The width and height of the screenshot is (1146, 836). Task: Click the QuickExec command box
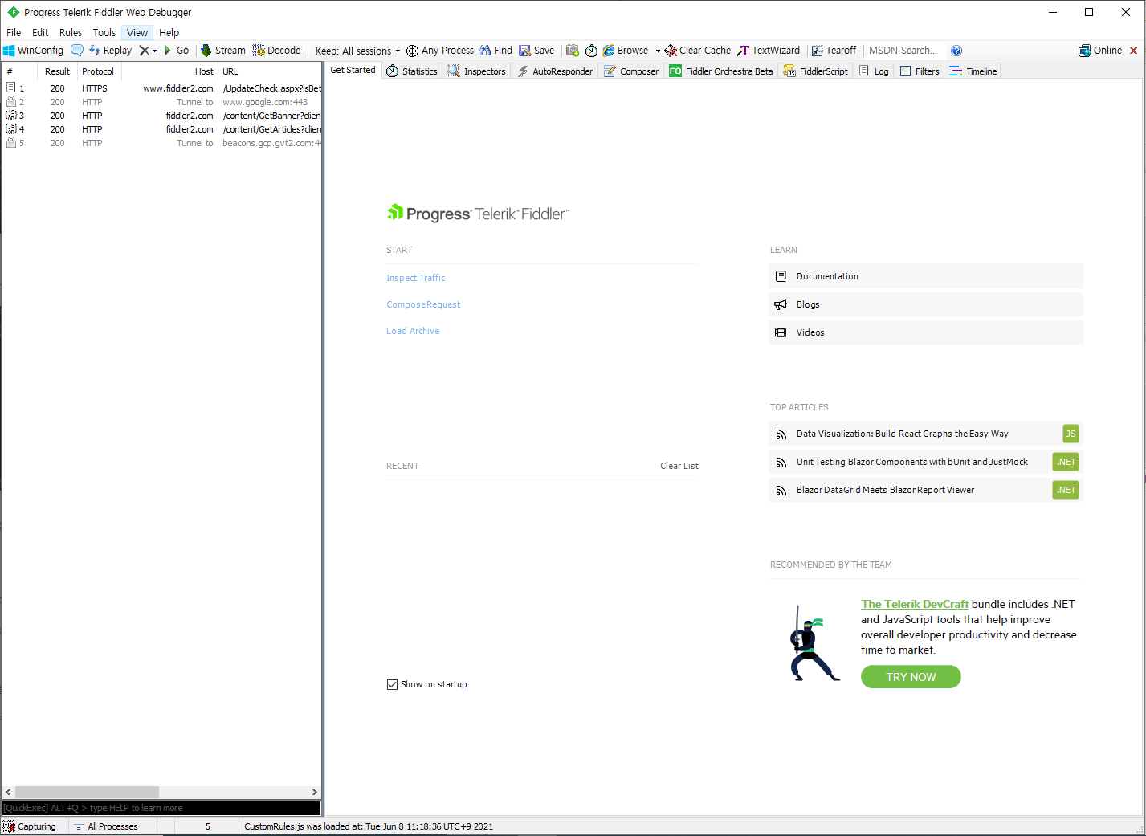tap(161, 808)
